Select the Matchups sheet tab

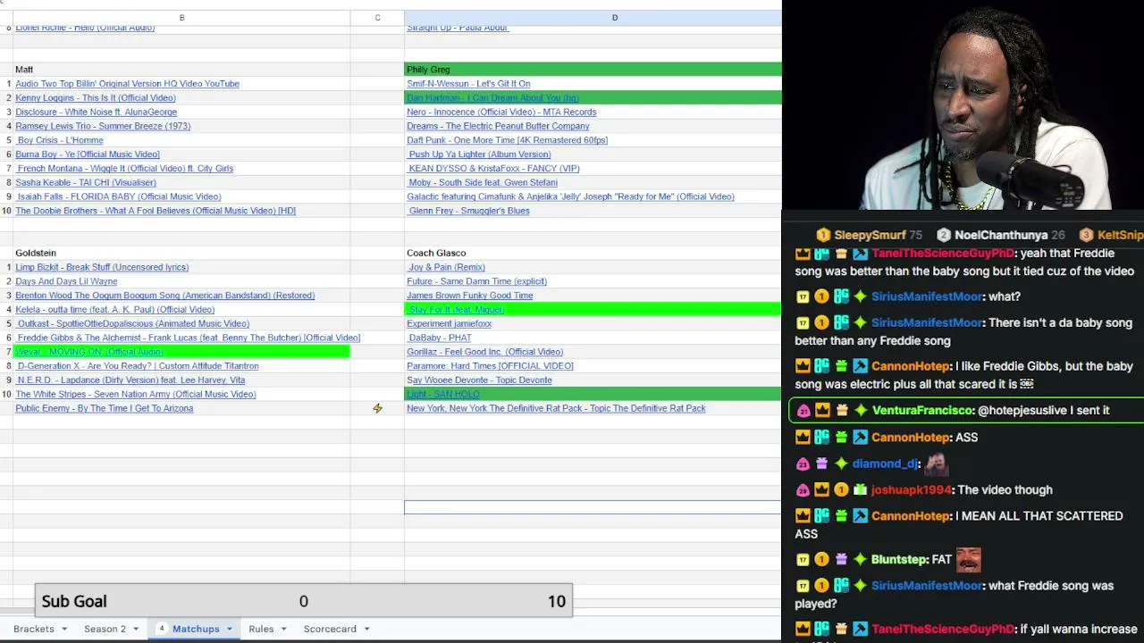point(196,629)
